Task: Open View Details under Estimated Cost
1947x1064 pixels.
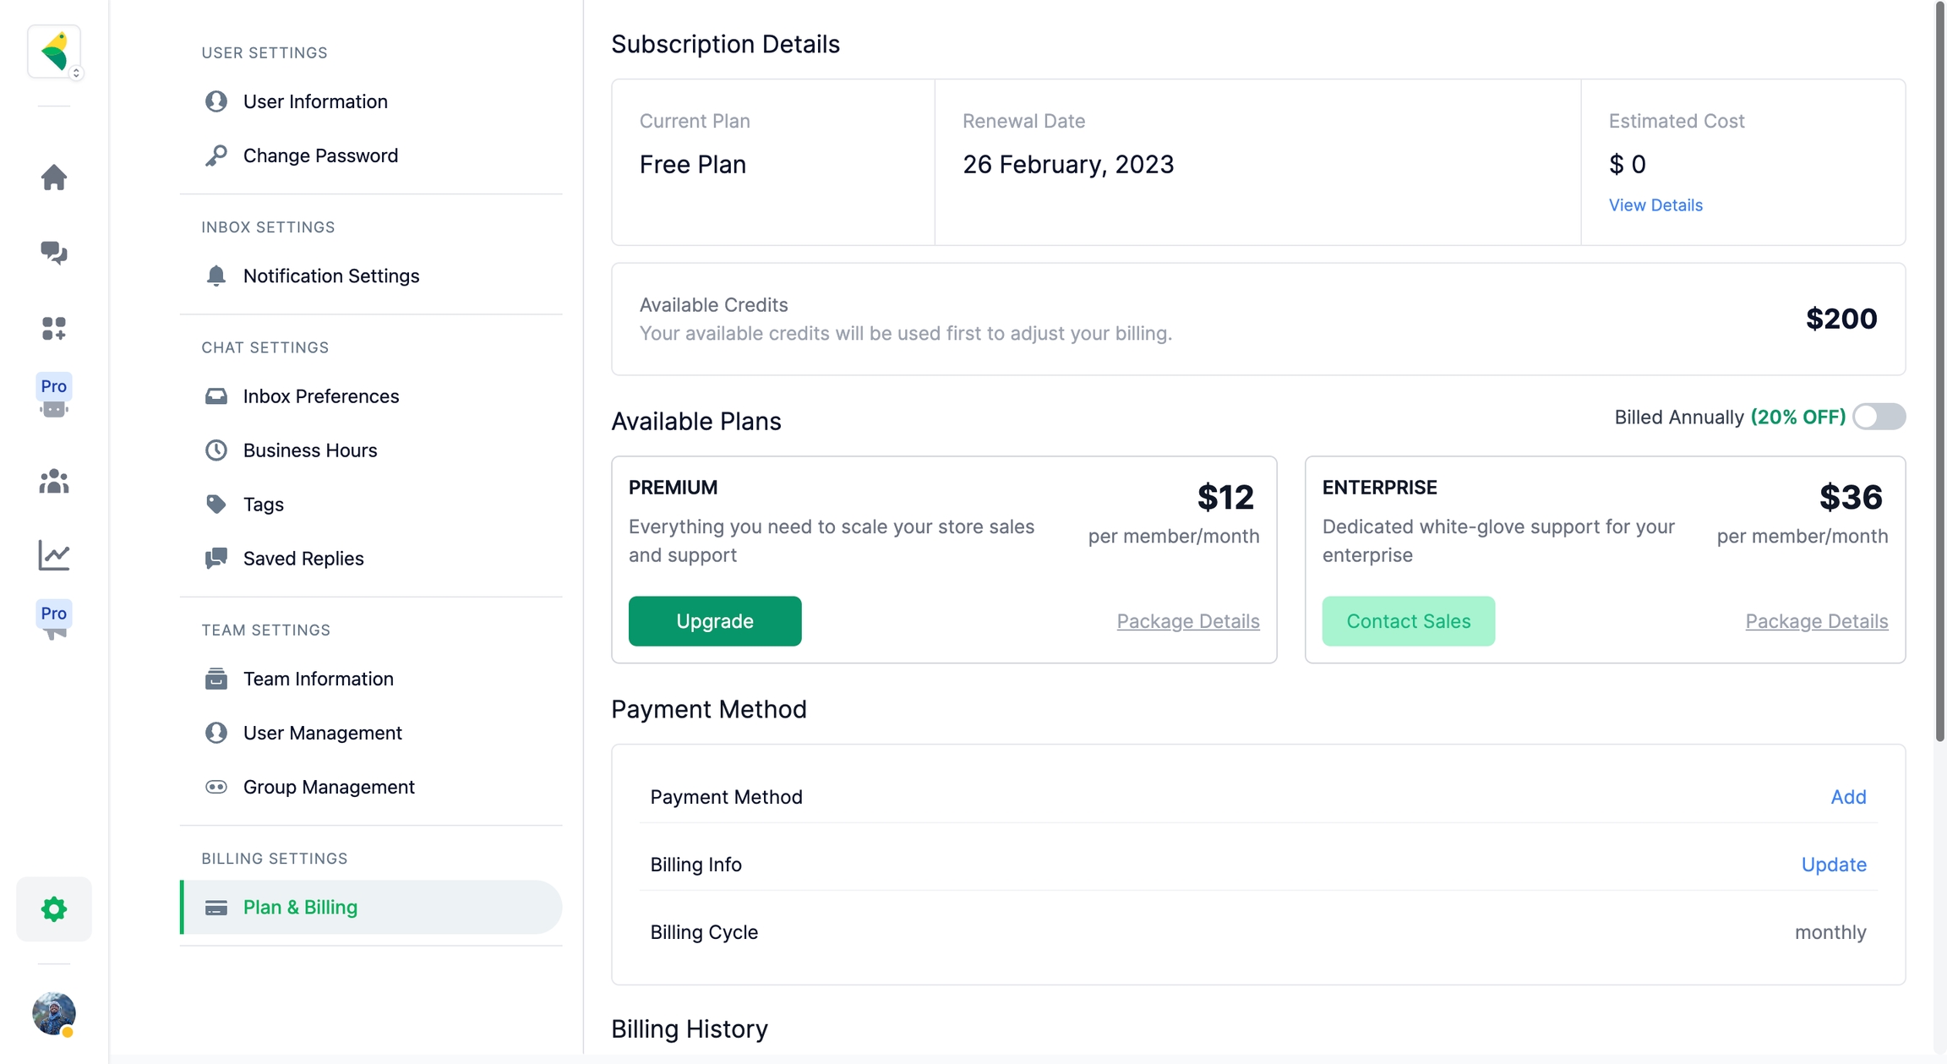Action: [x=1655, y=205]
